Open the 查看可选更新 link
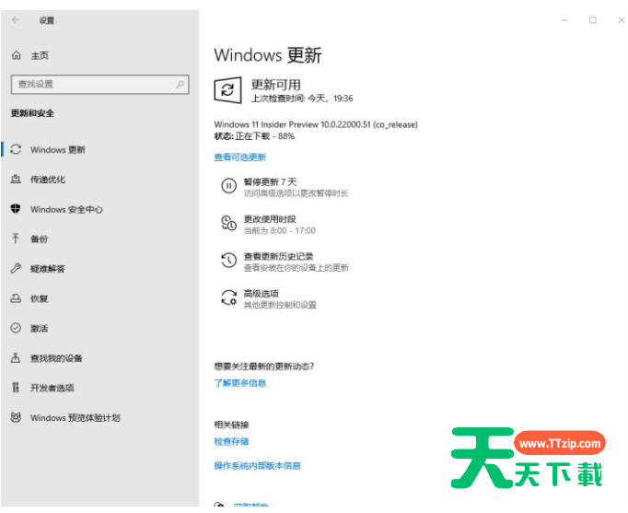 (x=240, y=157)
